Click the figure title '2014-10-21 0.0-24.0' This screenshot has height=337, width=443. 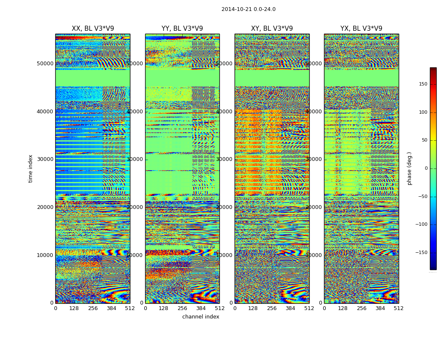(x=249, y=9)
